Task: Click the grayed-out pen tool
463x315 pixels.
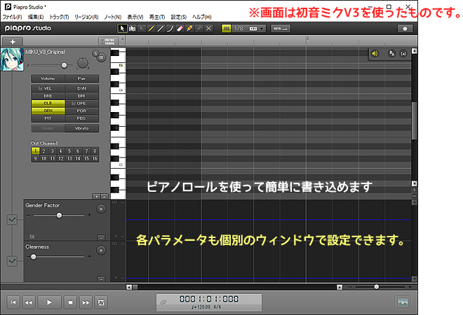Action: pos(199,29)
